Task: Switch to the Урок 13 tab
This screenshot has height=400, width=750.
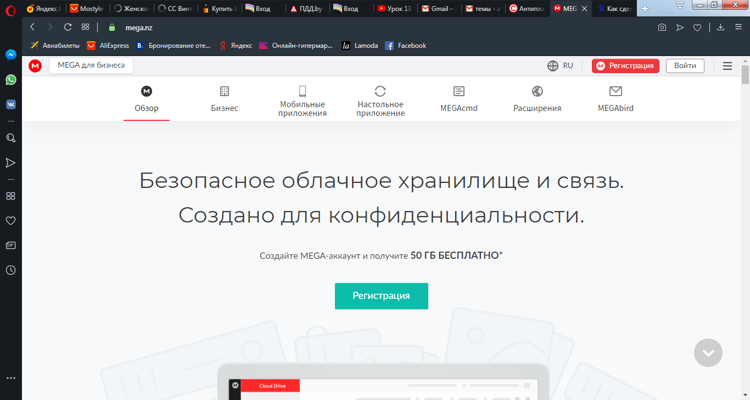Action: coord(395,9)
